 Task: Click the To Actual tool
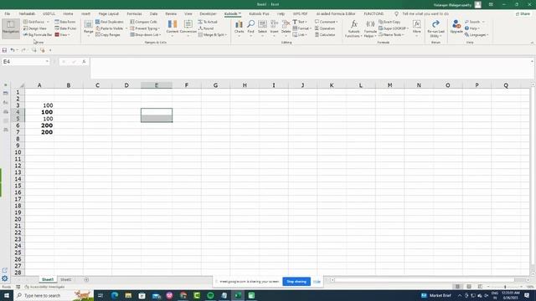[x=208, y=22]
